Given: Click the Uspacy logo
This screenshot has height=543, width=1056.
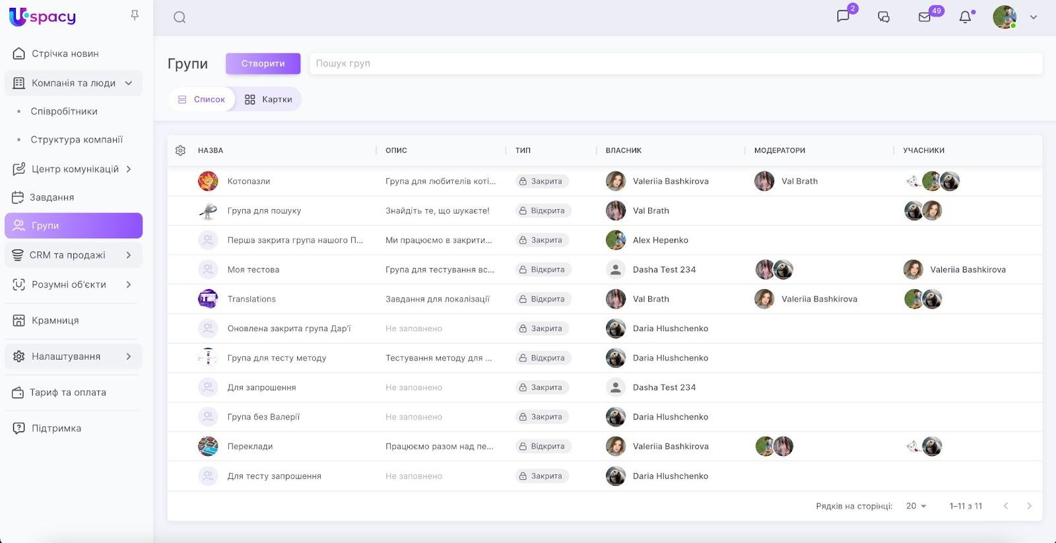Looking at the screenshot, I should click(42, 16).
